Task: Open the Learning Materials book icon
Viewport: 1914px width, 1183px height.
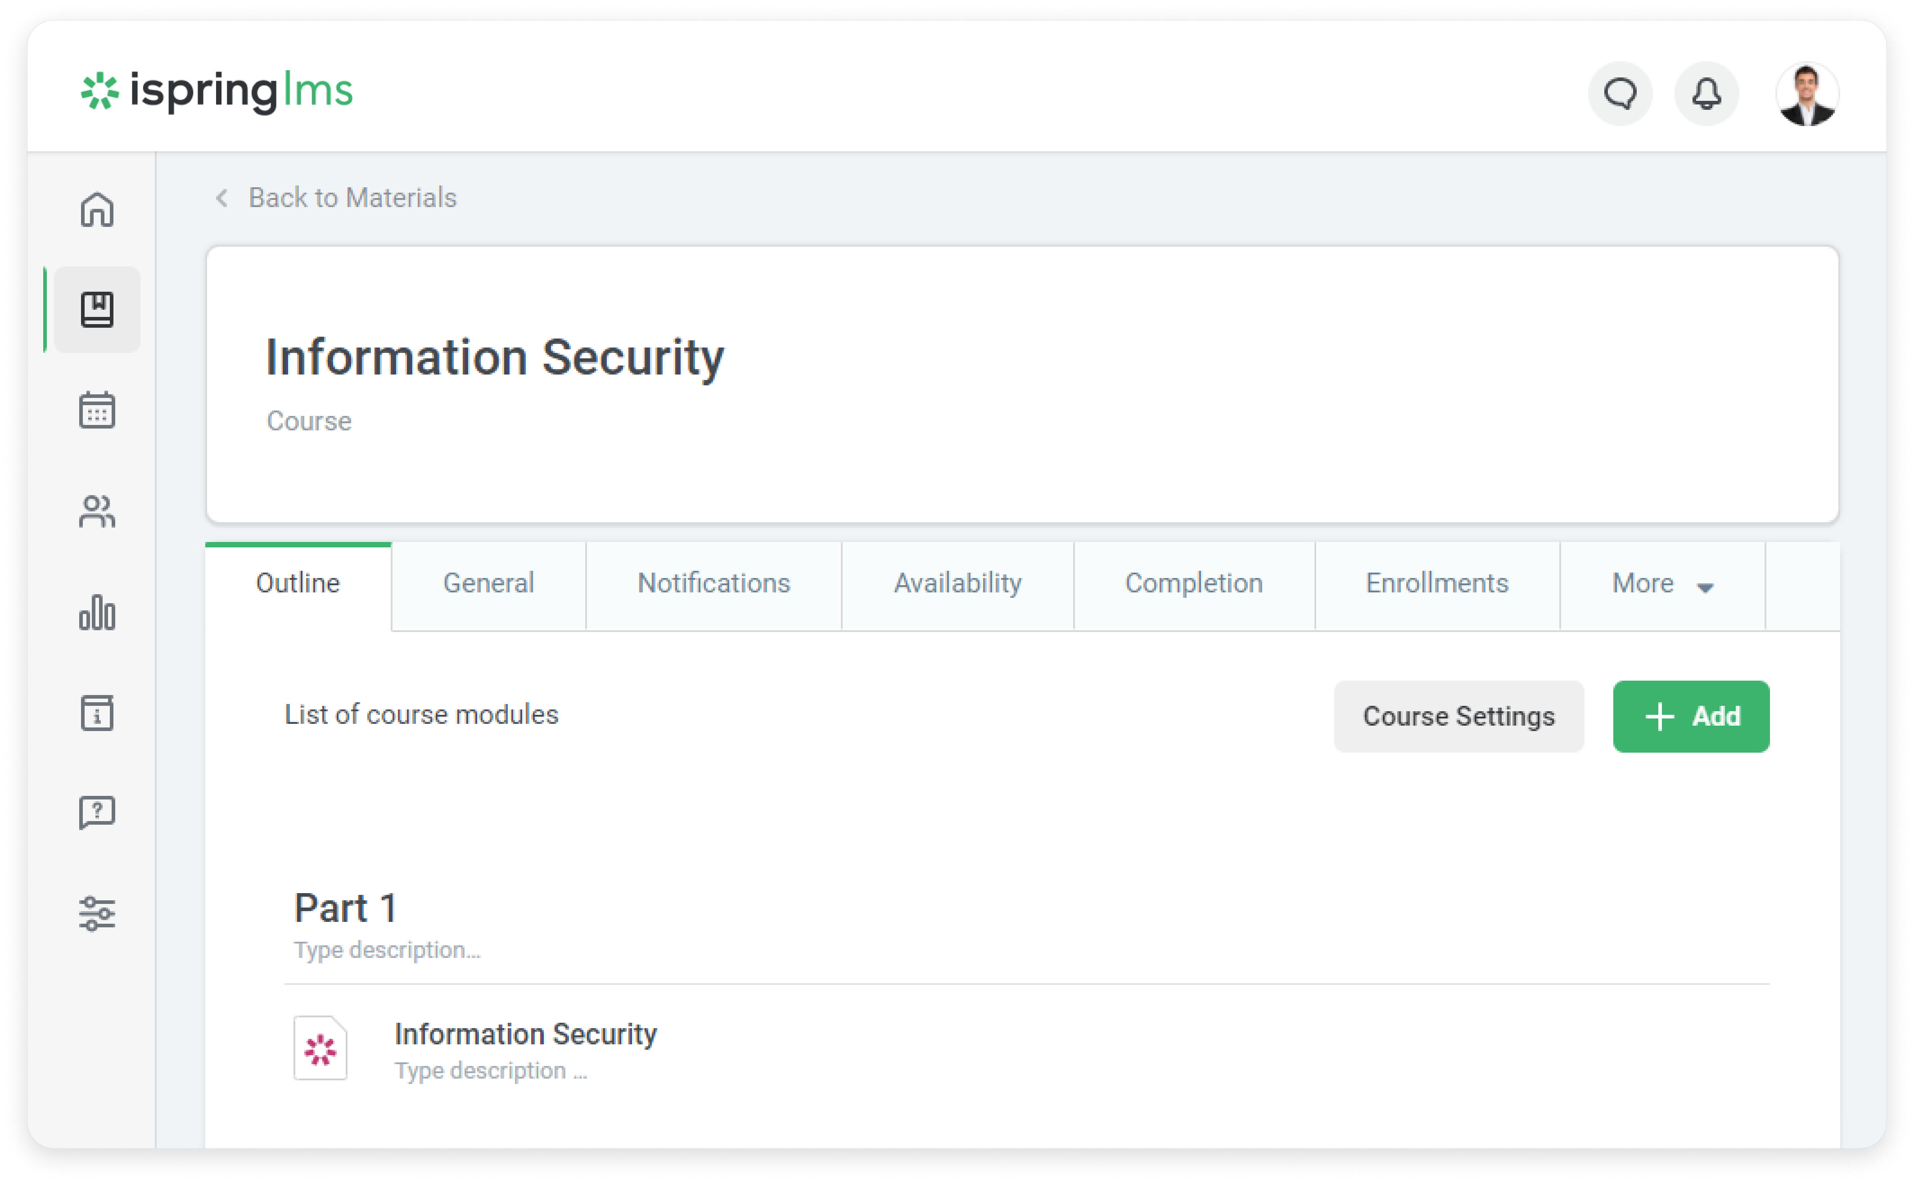Action: tap(97, 310)
